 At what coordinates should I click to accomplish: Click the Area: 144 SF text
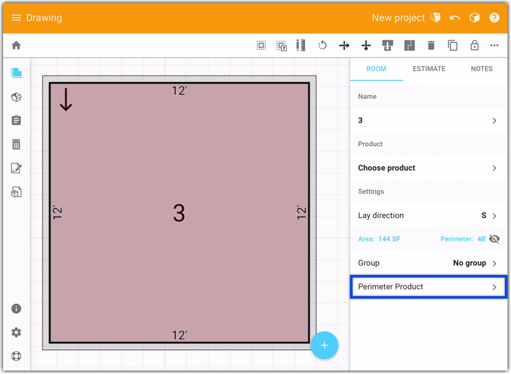(x=379, y=239)
